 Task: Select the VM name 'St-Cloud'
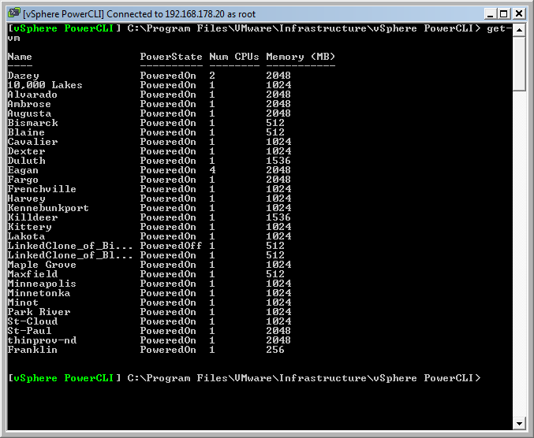[x=32, y=321]
